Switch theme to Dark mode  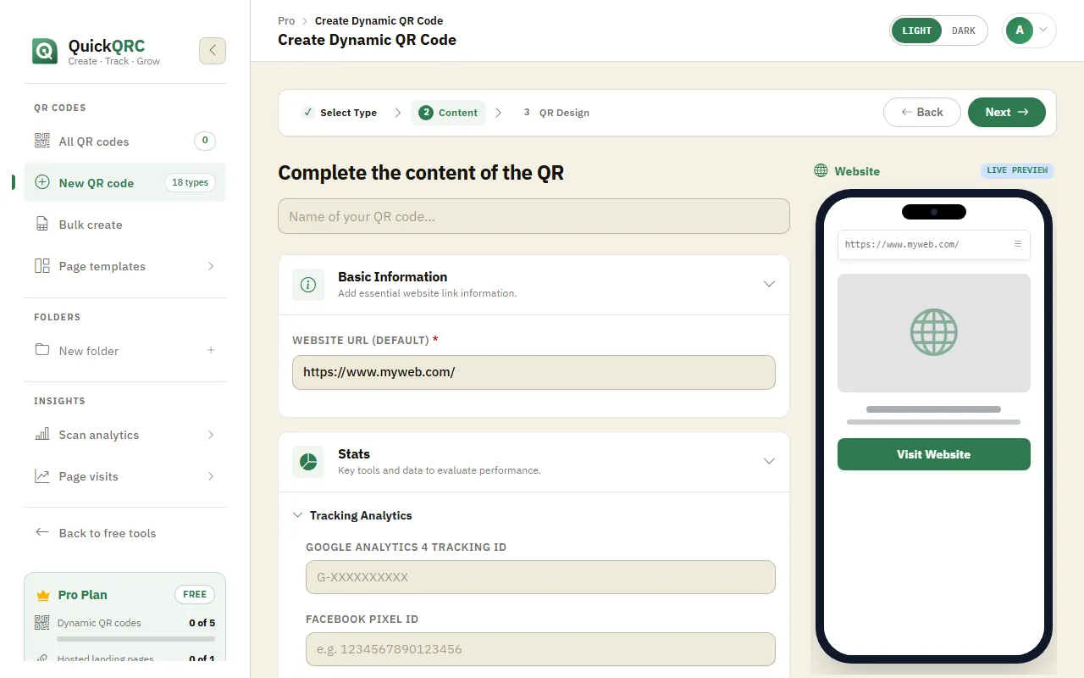coord(964,31)
